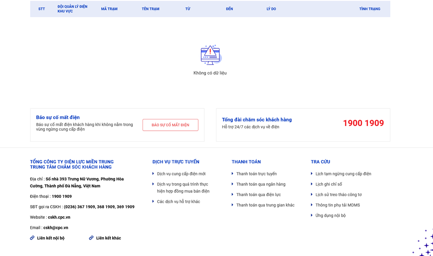Screen dimensions: 433x256
Task: Open Ứng dụng nội bộ link
Action: (330, 216)
